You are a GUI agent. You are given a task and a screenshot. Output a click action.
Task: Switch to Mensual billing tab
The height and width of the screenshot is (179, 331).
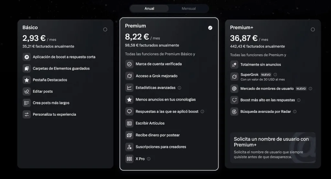click(189, 8)
